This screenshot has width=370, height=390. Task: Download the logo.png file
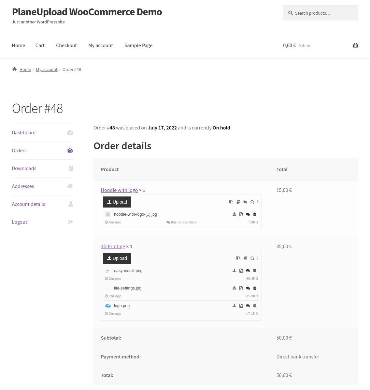point(234,306)
